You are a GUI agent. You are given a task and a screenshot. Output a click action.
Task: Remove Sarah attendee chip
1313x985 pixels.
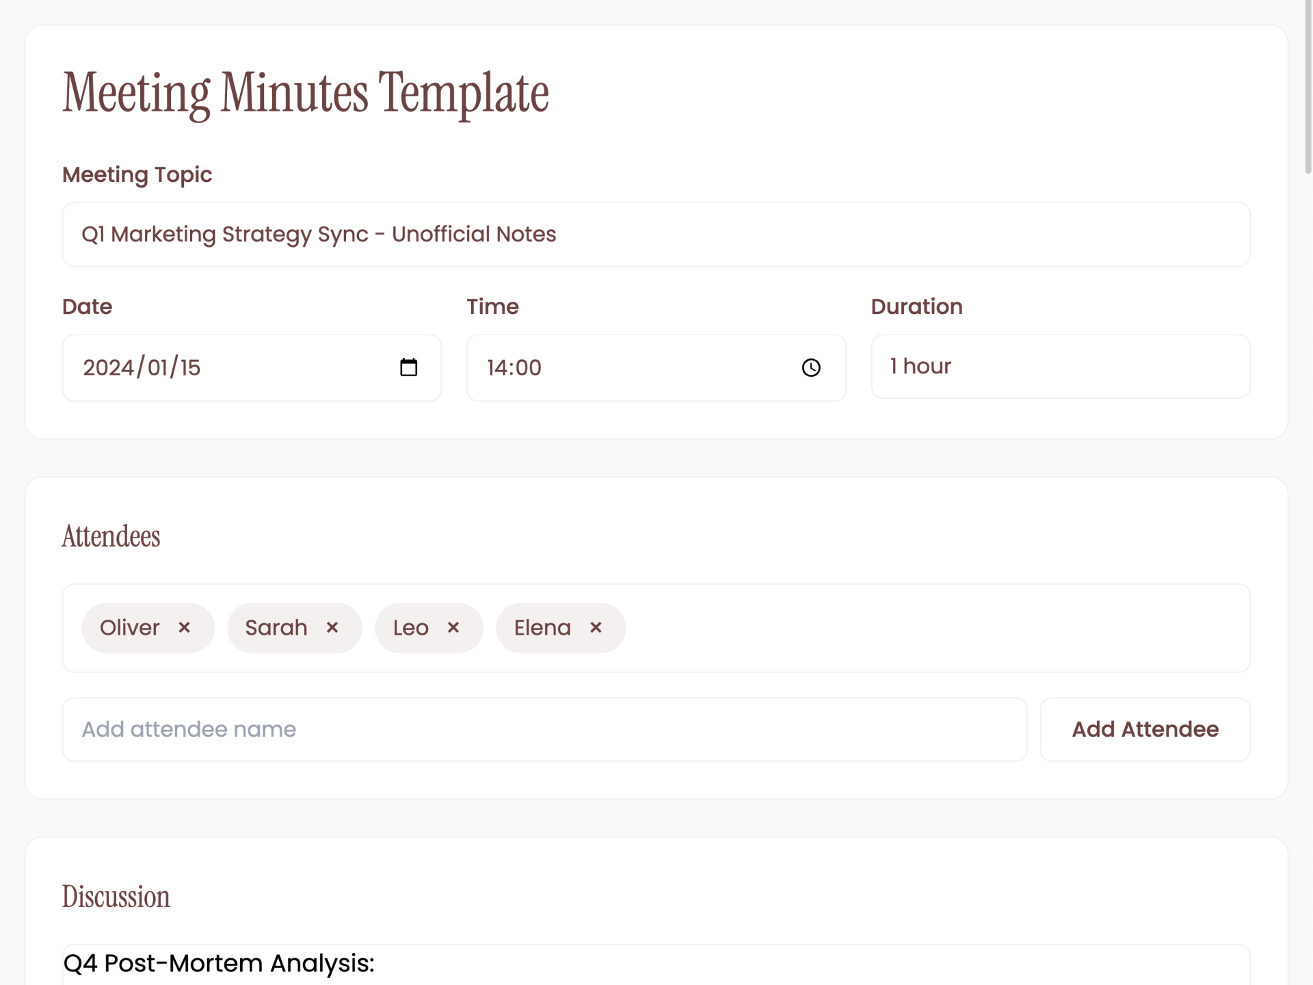coord(332,627)
